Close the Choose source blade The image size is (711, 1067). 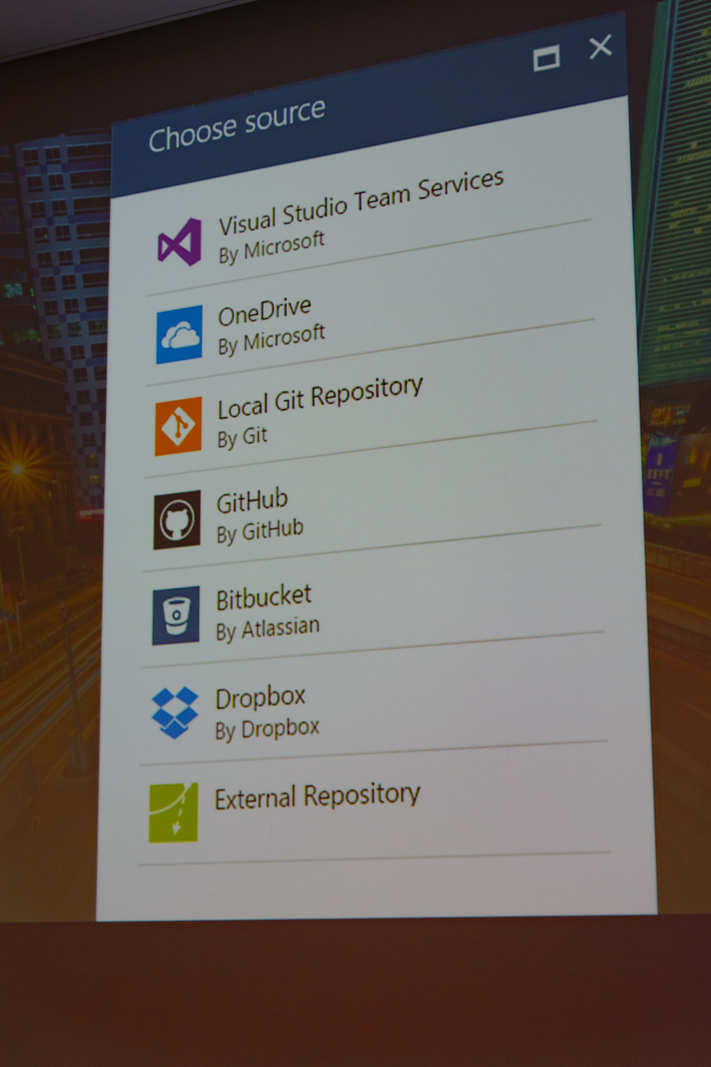600,47
